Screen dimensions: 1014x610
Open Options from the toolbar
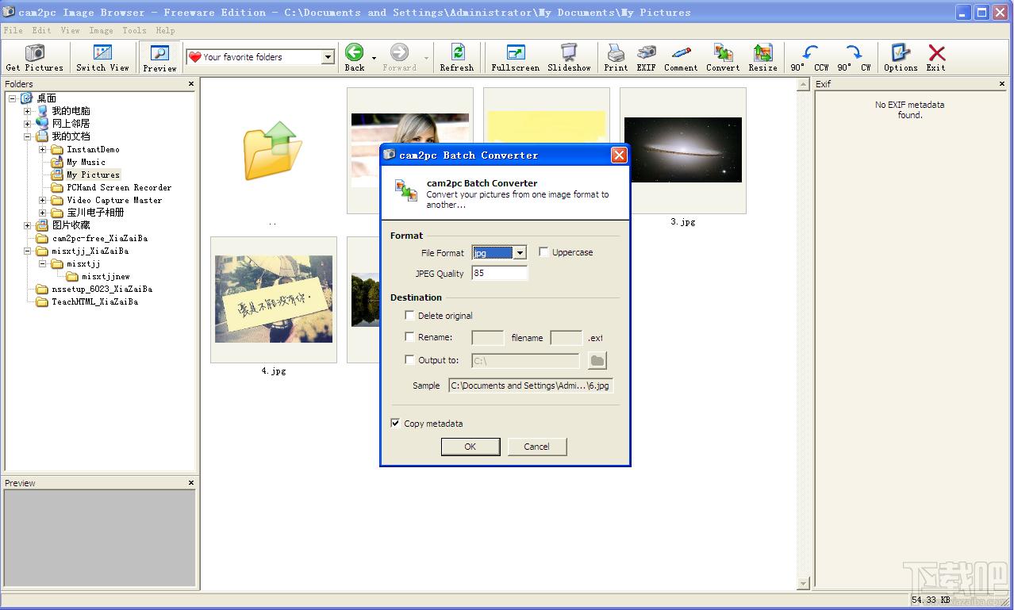[x=901, y=52]
